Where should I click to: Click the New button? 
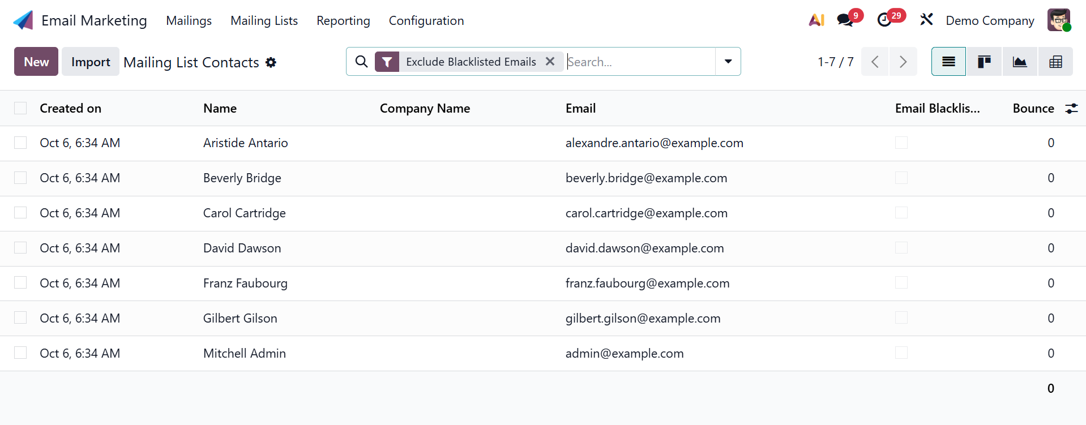(36, 62)
